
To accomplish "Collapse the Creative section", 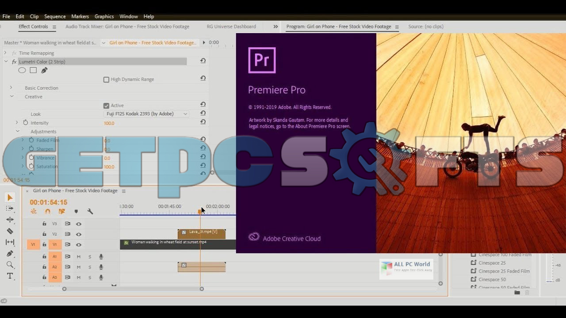I will 11,96.
